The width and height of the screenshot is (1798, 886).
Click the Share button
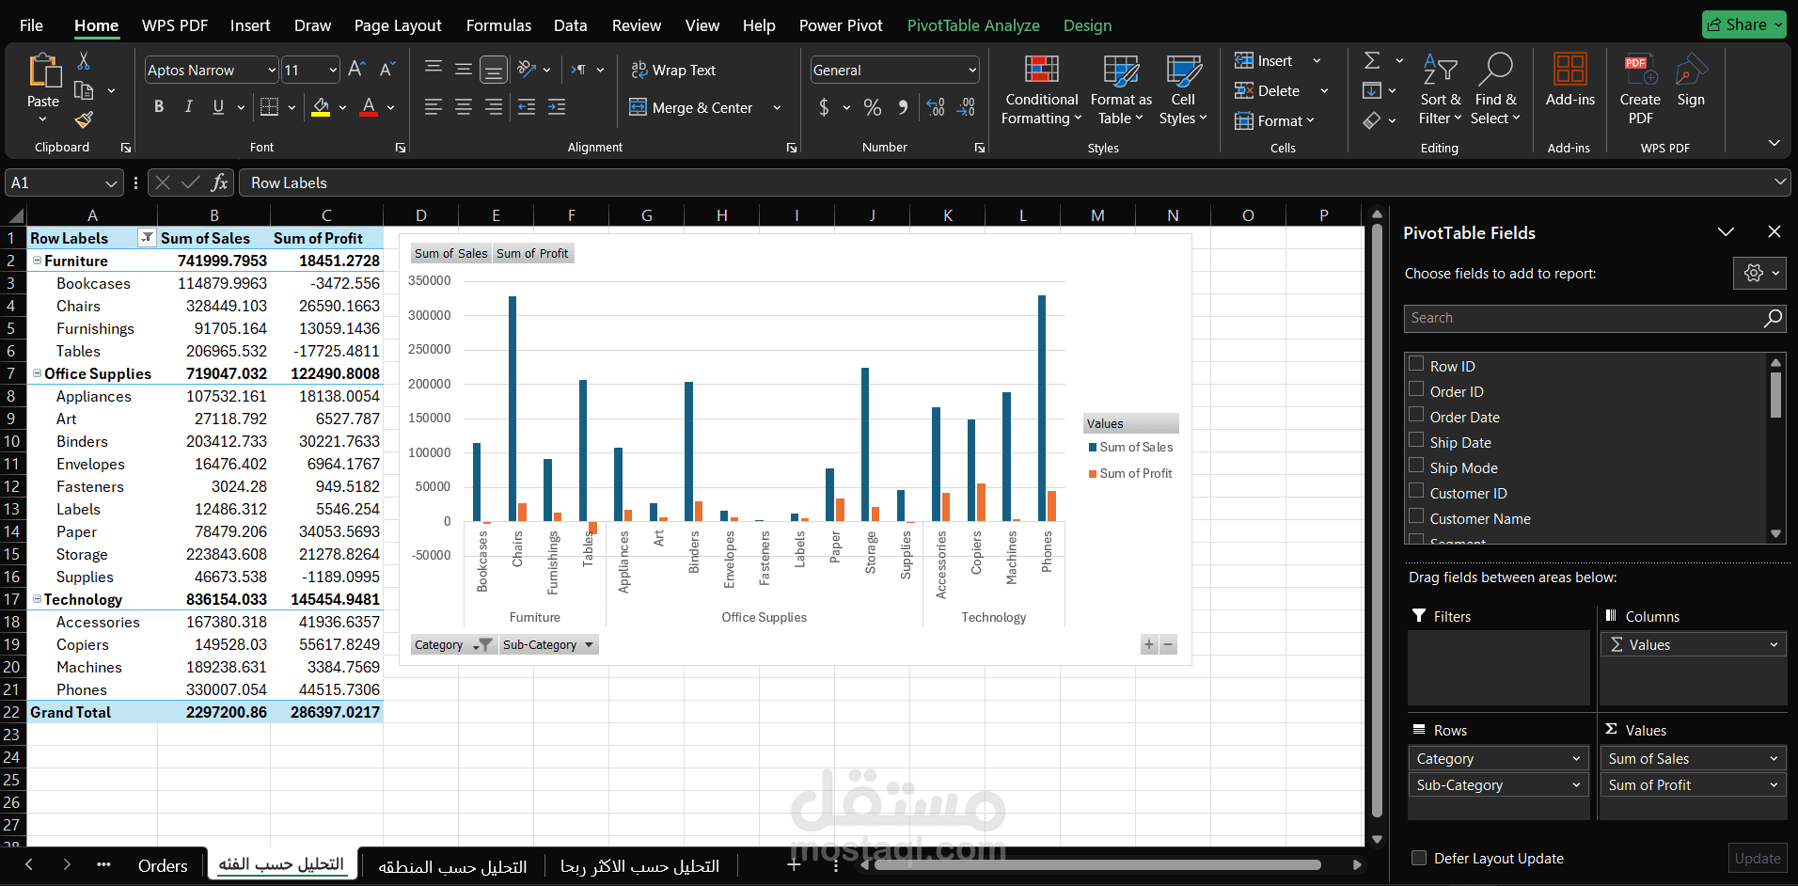pyautogui.click(x=1744, y=24)
